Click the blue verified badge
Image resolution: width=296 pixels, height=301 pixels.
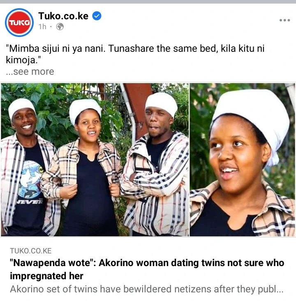click(97, 16)
